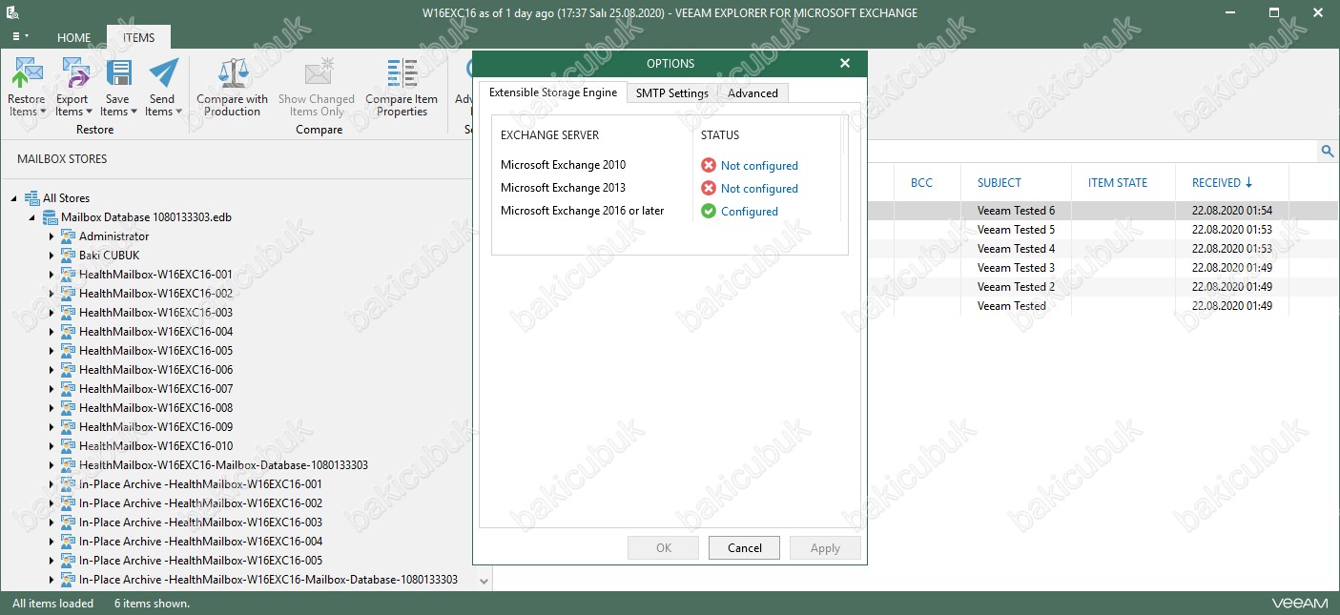Sort by the BCC column header
Viewport: 1340px width, 615px height.
click(x=921, y=182)
